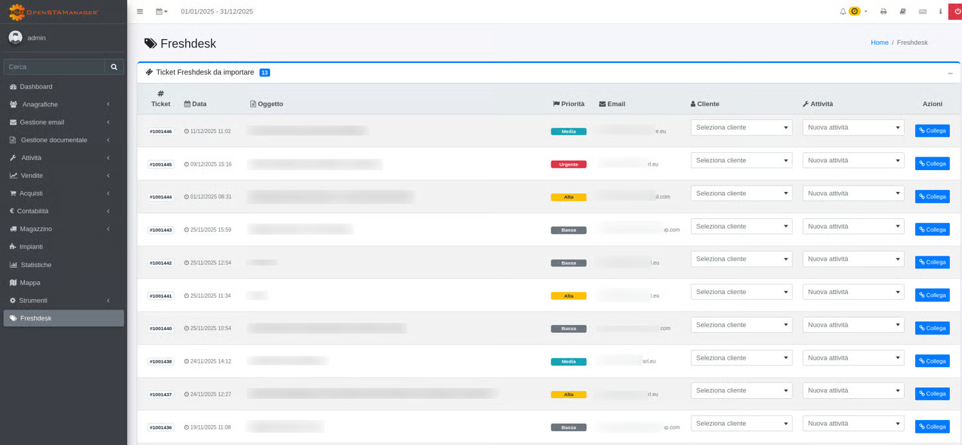
Task: Open the manual book icon
Action: point(903,12)
